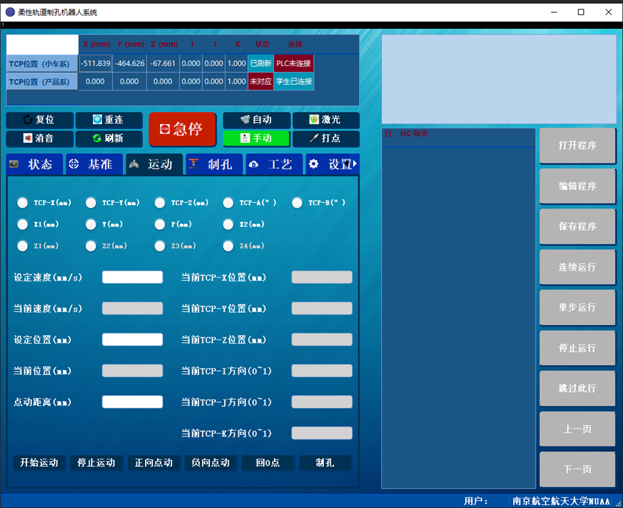Switch to 手动 manual mode
This screenshot has height=508, width=623.
[x=256, y=139]
